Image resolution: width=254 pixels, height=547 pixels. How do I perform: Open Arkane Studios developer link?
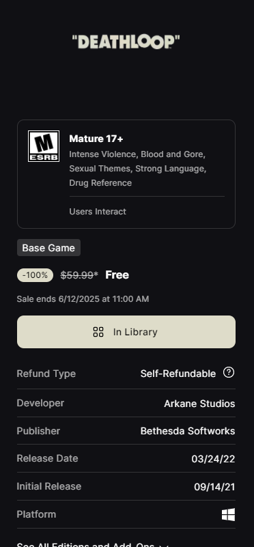[x=199, y=404]
